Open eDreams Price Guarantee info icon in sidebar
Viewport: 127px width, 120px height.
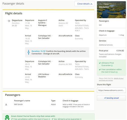click(112, 66)
